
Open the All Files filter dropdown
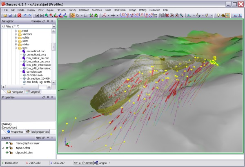[x=54, y=27]
